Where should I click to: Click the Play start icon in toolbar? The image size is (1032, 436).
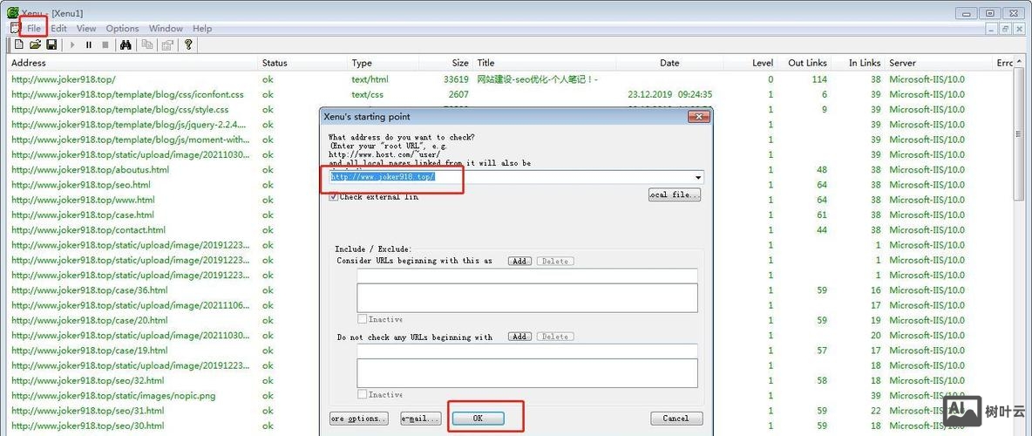[72, 44]
